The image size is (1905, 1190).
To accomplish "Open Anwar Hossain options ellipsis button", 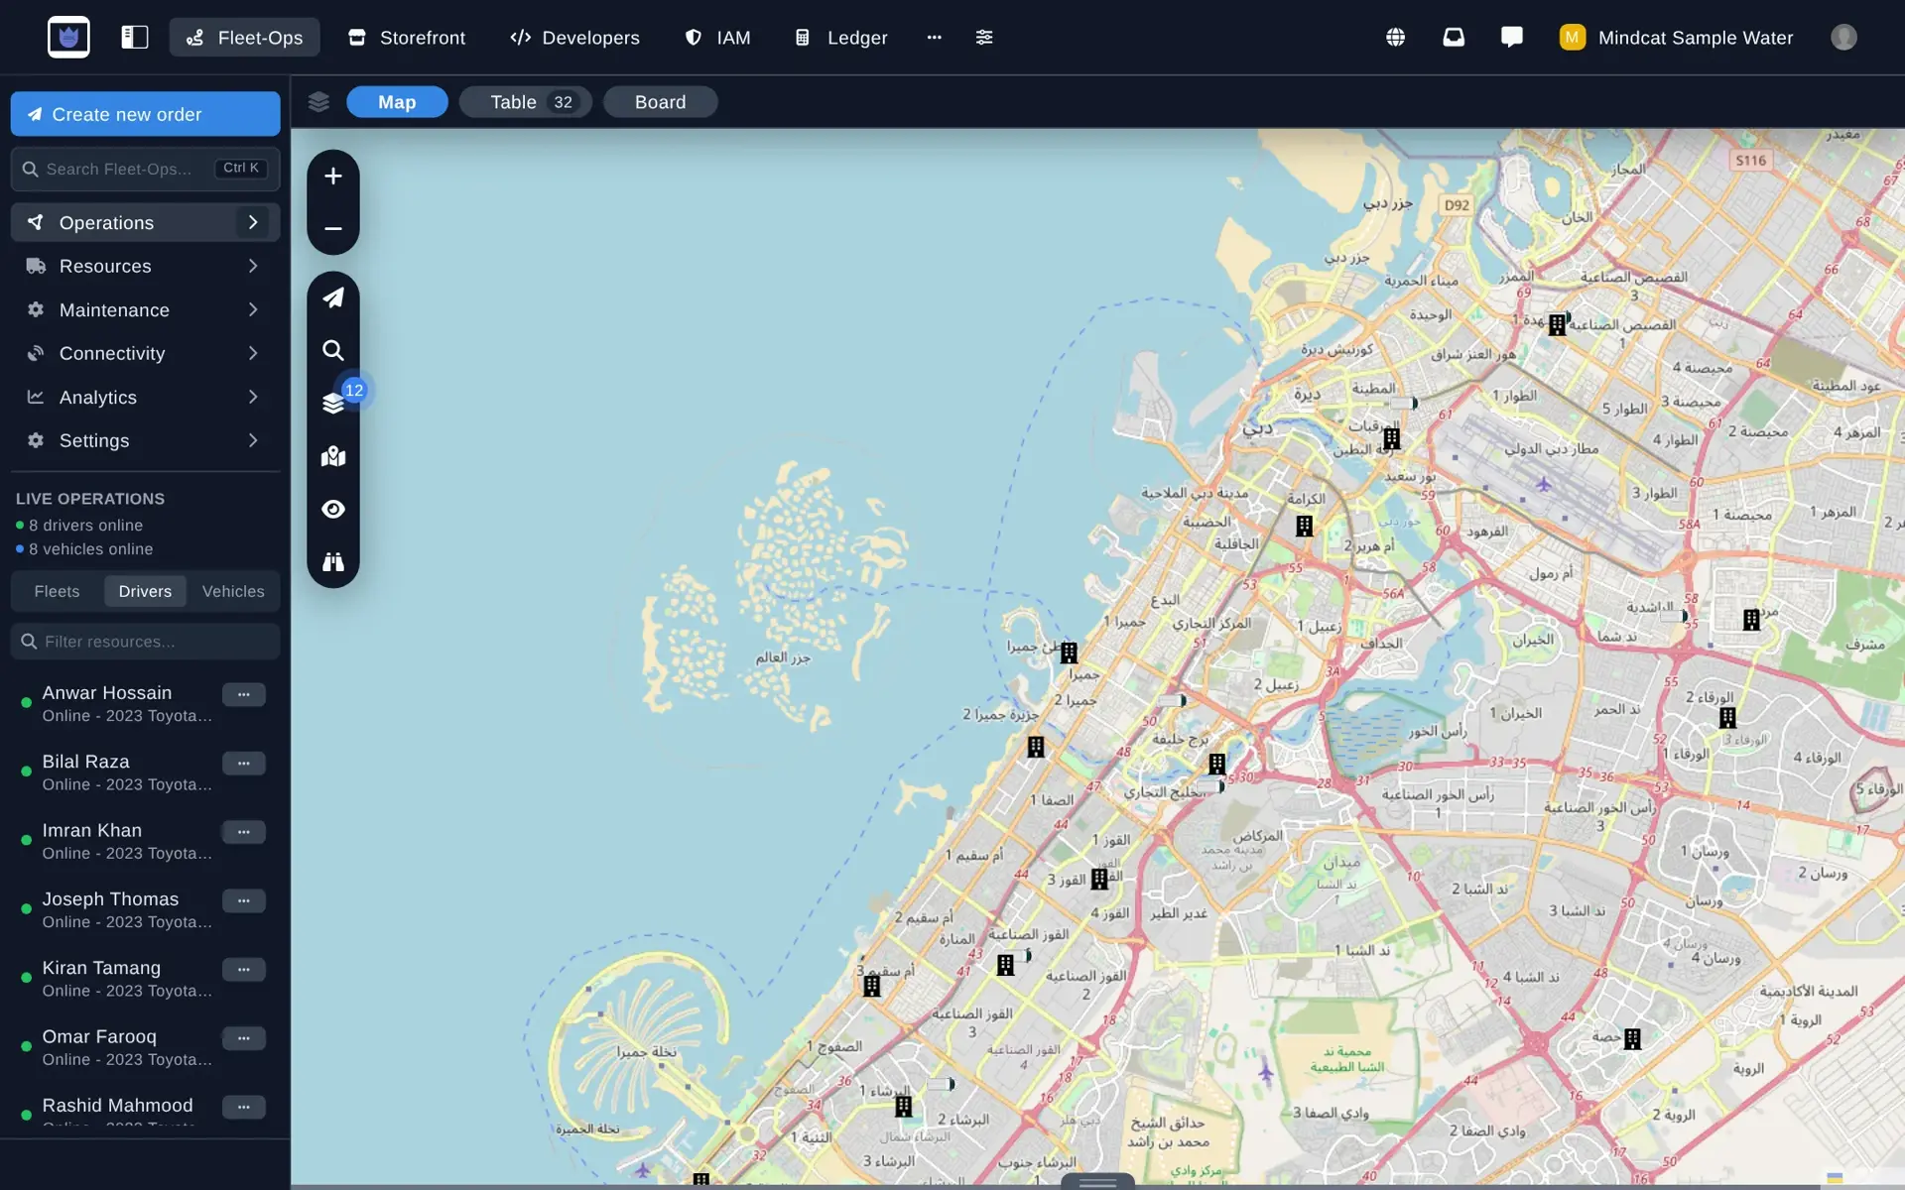I will click(x=244, y=694).
